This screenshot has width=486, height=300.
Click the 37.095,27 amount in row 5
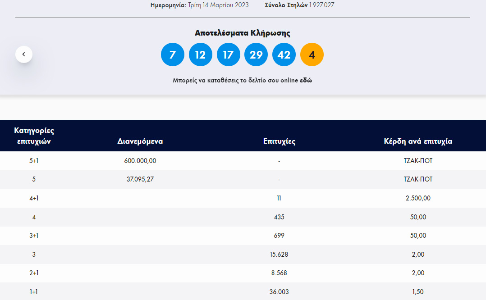pyautogui.click(x=140, y=179)
